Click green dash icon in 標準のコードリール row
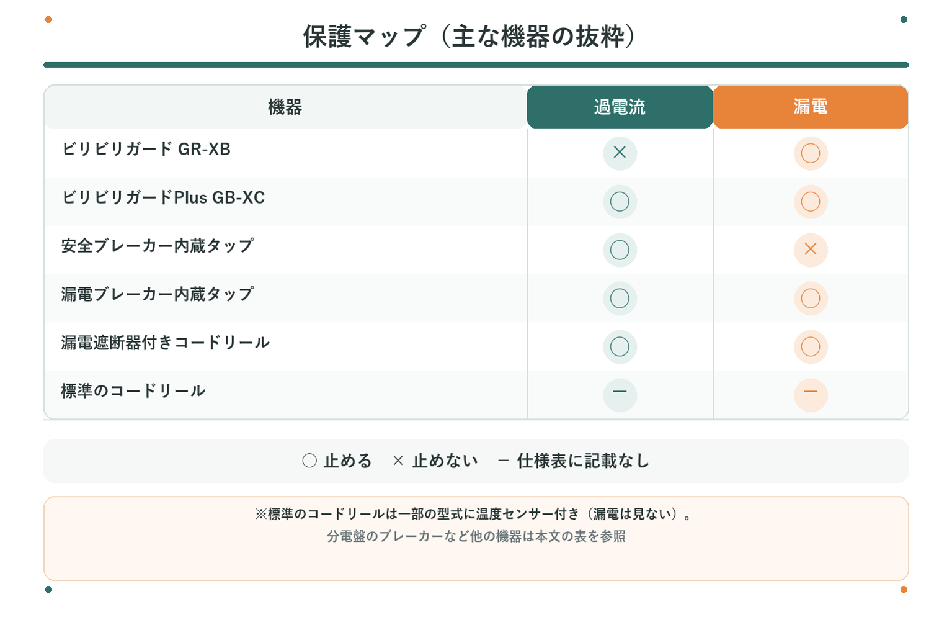This screenshot has width=952, height=635. tap(620, 395)
